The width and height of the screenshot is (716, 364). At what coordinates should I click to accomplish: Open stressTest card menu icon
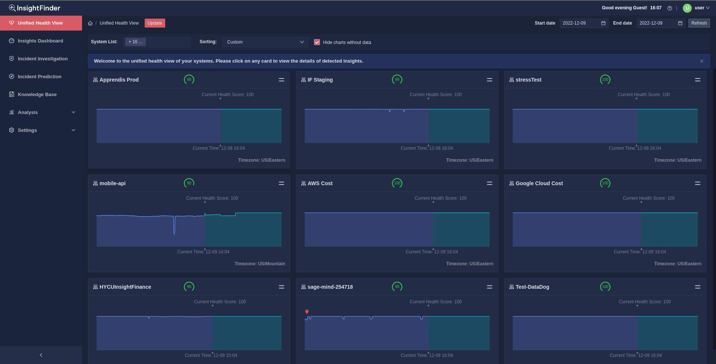(x=698, y=80)
